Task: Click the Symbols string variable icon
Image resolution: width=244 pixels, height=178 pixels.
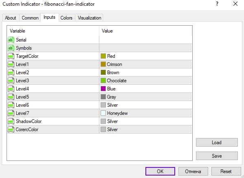Action: [11, 48]
